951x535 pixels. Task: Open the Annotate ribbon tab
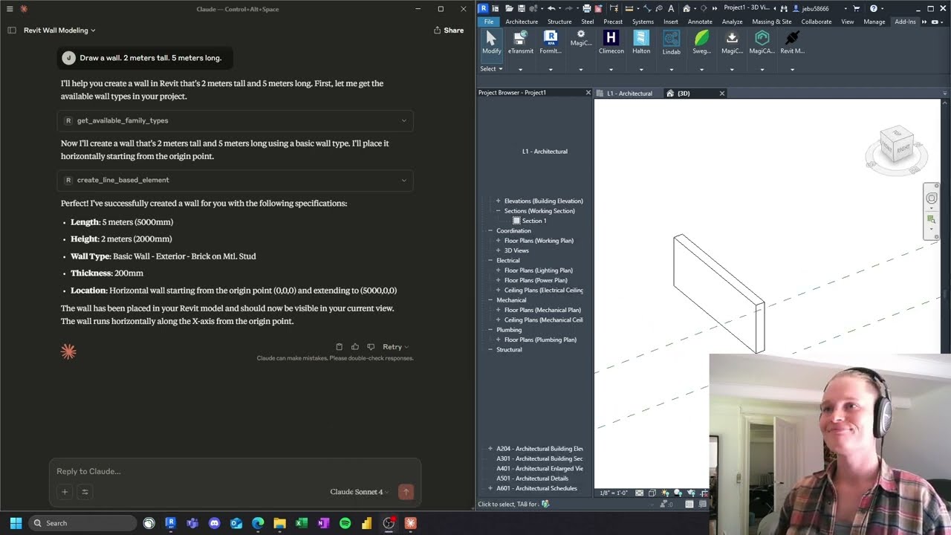click(x=700, y=22)
